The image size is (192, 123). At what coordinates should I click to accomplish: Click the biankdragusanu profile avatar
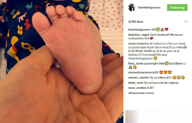(x=132, y=7)
